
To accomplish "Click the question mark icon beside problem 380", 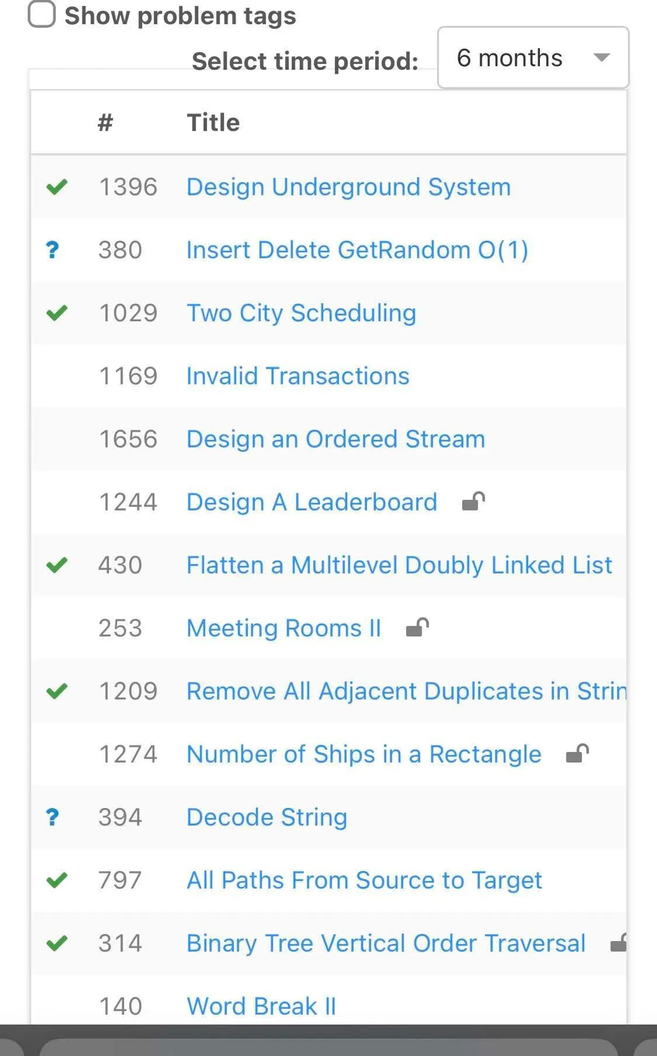I will pyautogui.click(x=53, y=250).
